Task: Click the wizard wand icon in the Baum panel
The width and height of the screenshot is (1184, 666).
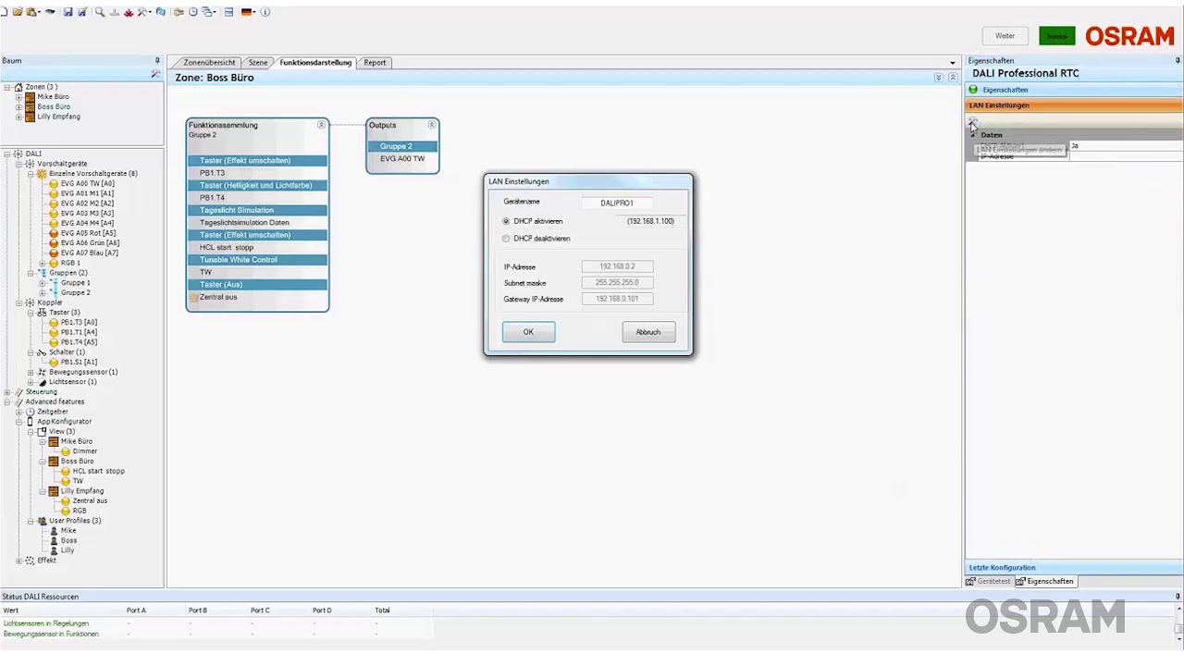Action: 155,72
